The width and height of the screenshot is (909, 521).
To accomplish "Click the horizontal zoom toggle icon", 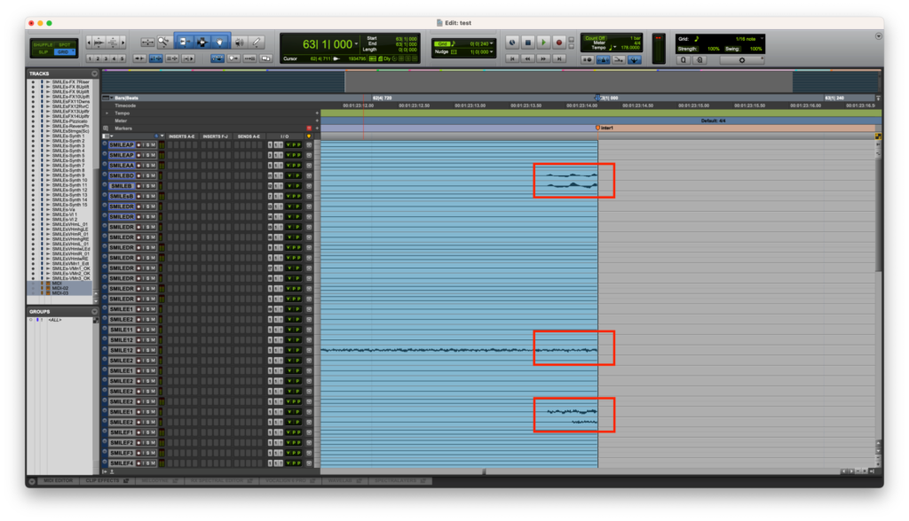I will coord(148,43).
